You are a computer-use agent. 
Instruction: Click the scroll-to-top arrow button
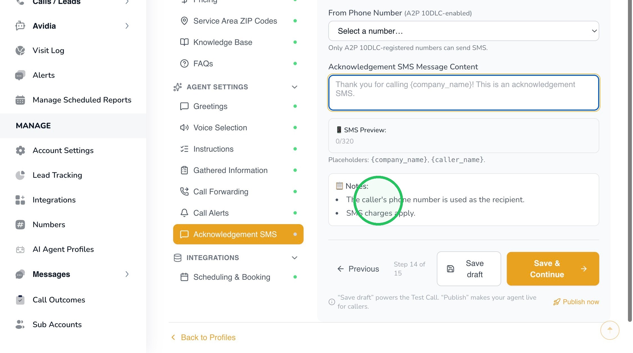click(610, 330)
